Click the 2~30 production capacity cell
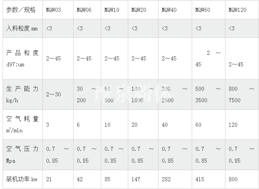This screenshot has width=259, height=189. (54, 94)
